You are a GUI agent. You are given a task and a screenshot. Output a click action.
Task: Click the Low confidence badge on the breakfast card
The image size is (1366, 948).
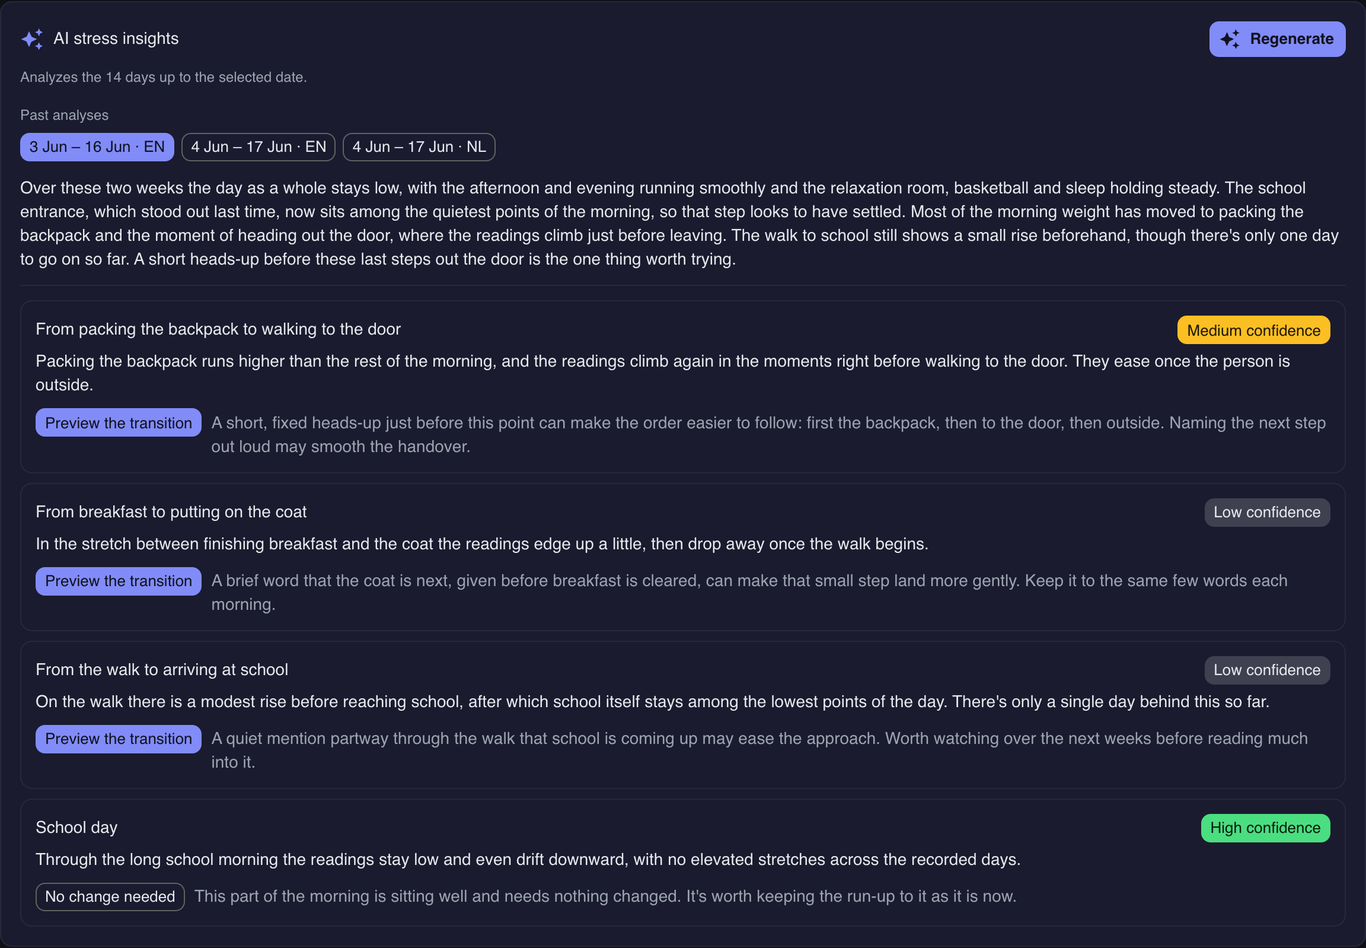tap(1267, 512)
